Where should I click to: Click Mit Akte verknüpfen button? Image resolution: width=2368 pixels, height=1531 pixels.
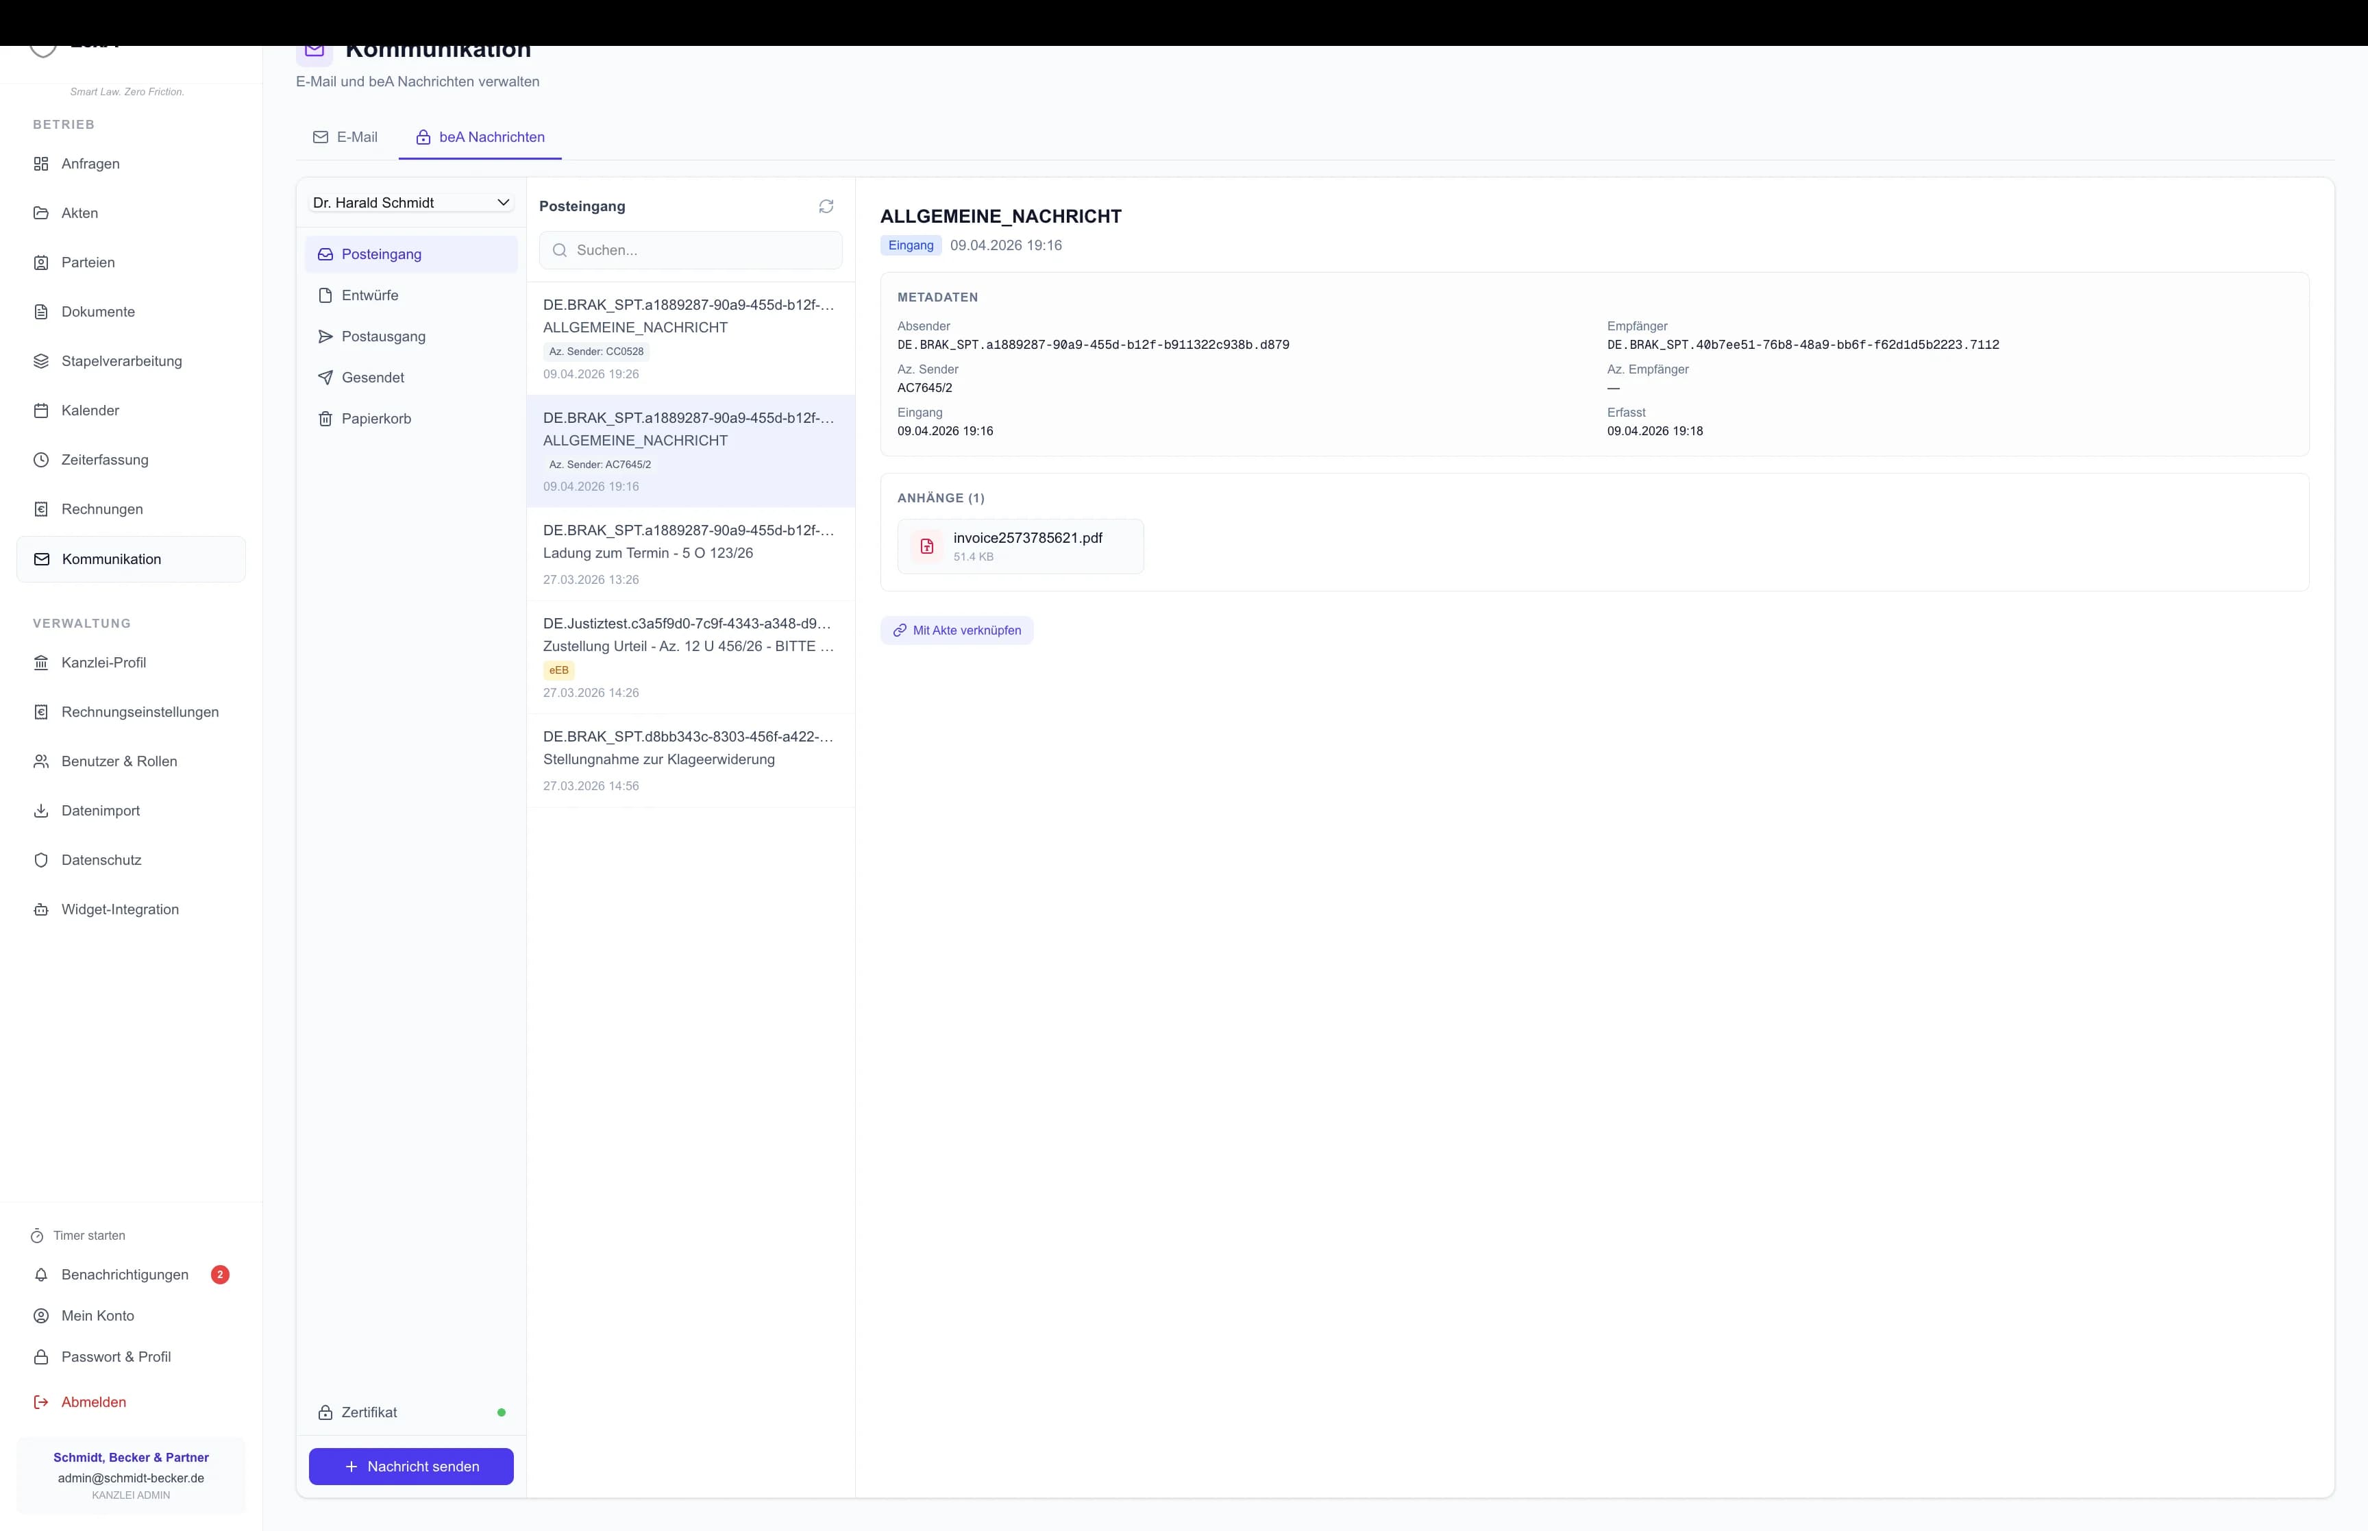coord(956,630)
